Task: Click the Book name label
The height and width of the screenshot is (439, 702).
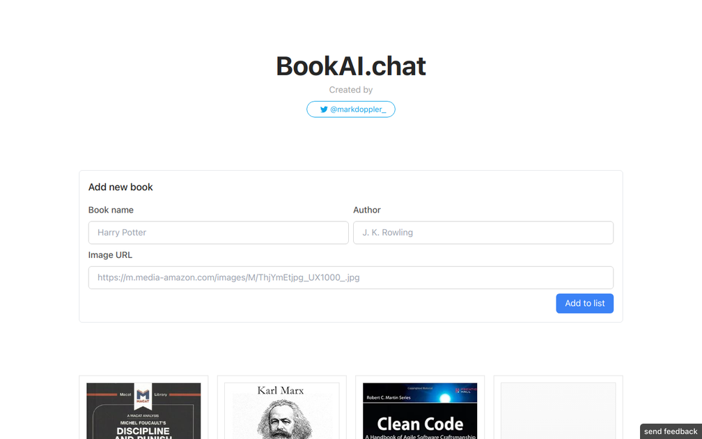Action: [x=111, y=210]
